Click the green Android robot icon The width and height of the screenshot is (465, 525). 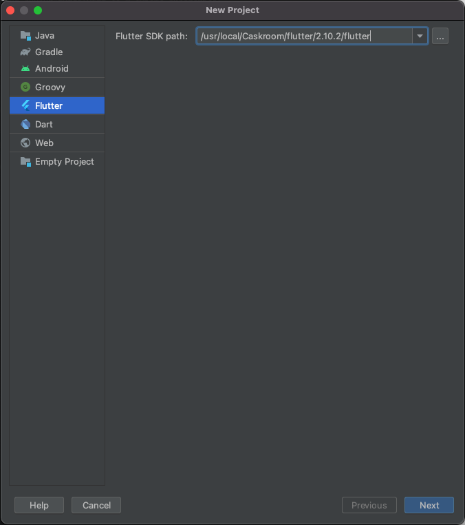click(x=25, y=68)
